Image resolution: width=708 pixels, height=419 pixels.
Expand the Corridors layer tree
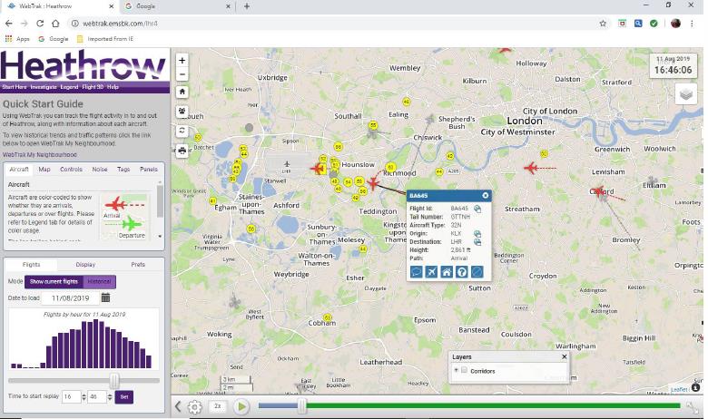tap(456, 370)
